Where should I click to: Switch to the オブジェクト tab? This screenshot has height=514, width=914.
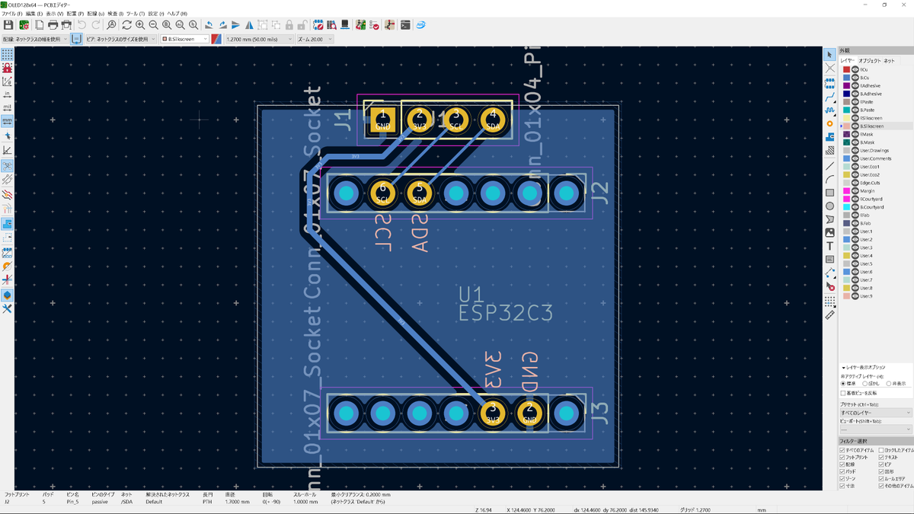[x=870, y=60]
